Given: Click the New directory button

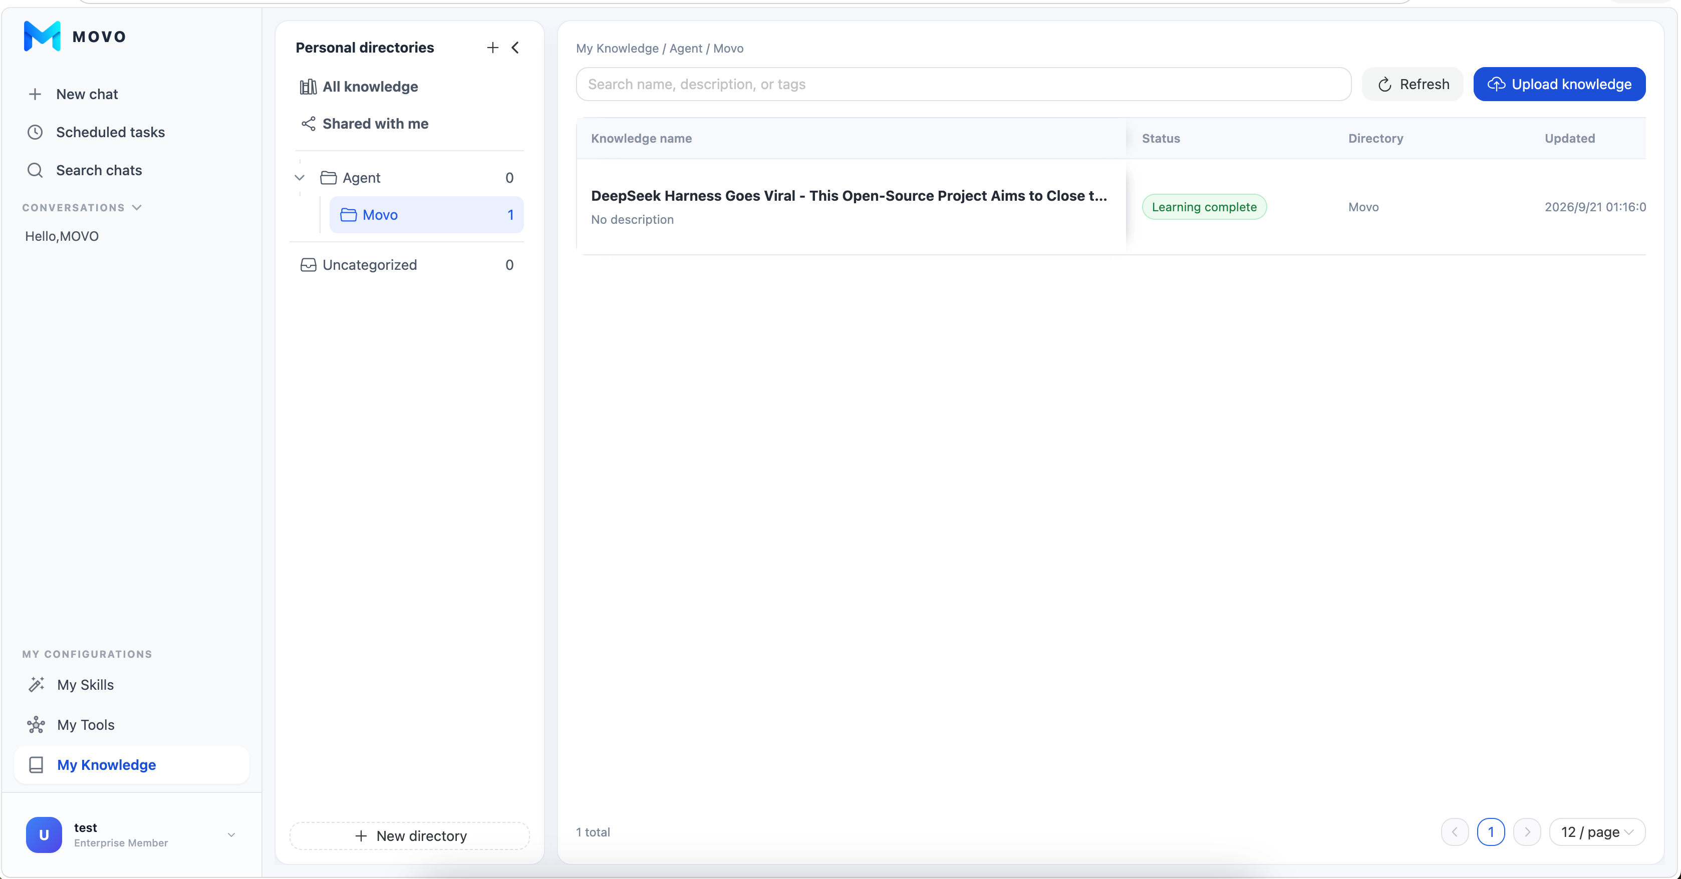Looking at the screenshot, I should click(x=410, y=836).
